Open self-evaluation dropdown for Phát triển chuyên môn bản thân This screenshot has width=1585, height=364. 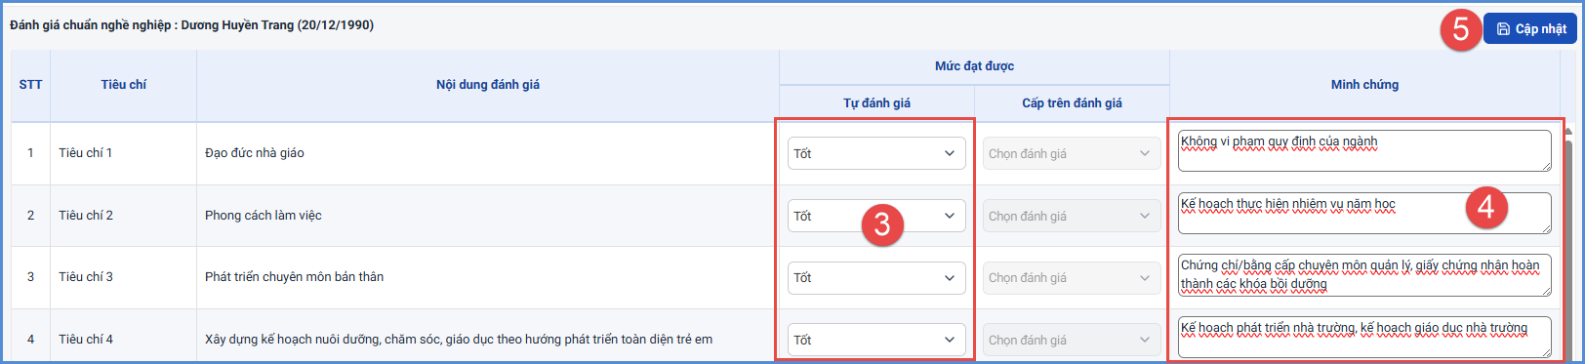[x=876, y=277]
